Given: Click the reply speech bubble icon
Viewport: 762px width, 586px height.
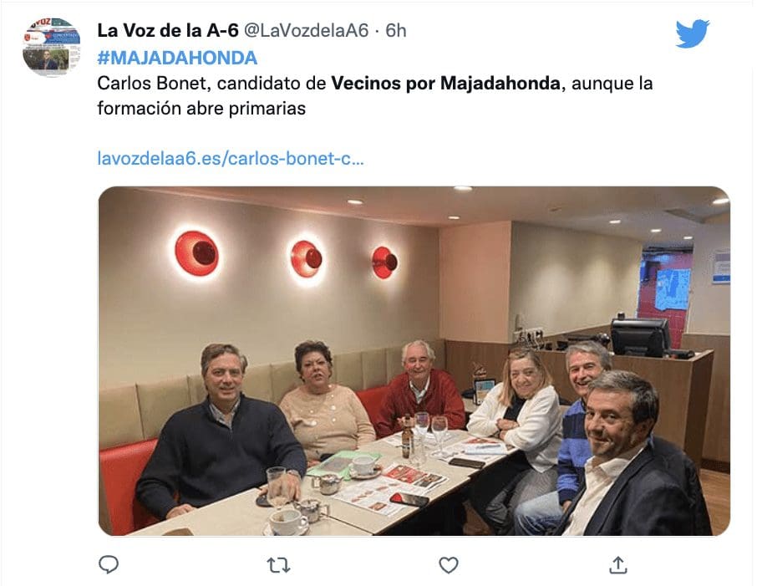Looking at the screenshot, I should tap(109, 564).
